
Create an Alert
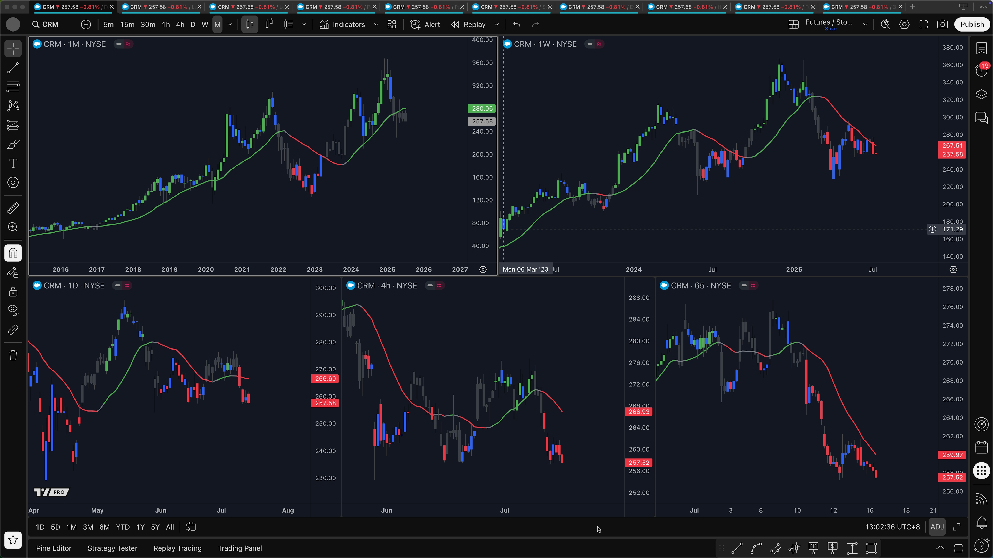coord(425,24)
